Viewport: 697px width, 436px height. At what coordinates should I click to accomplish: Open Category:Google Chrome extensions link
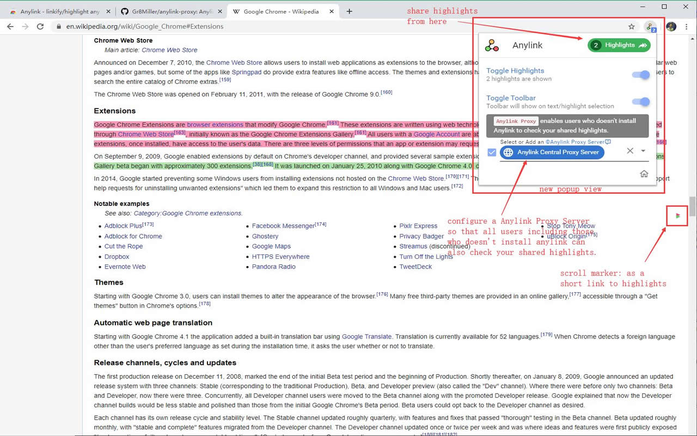pyautogui.click(x=188, y=213)
